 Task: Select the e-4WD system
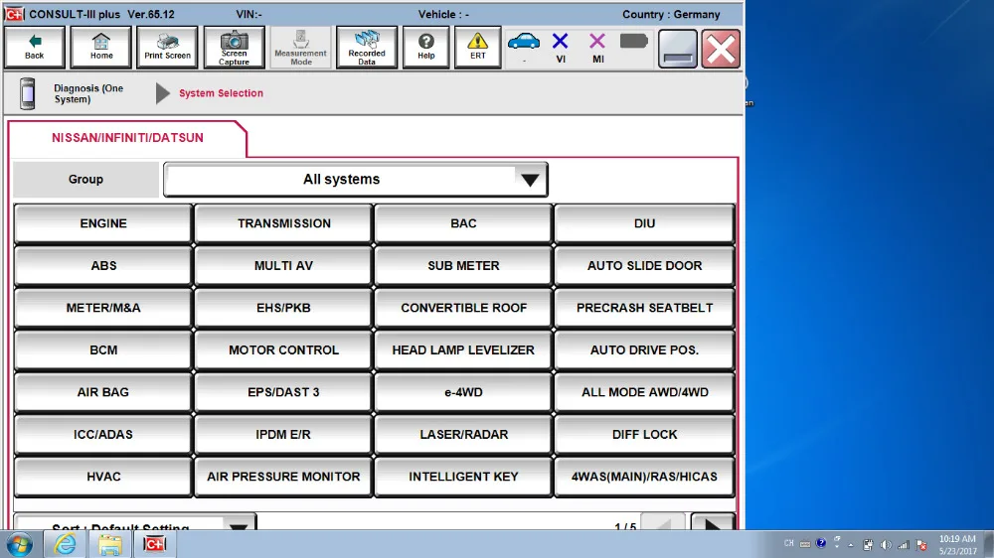tap(463, 393)
